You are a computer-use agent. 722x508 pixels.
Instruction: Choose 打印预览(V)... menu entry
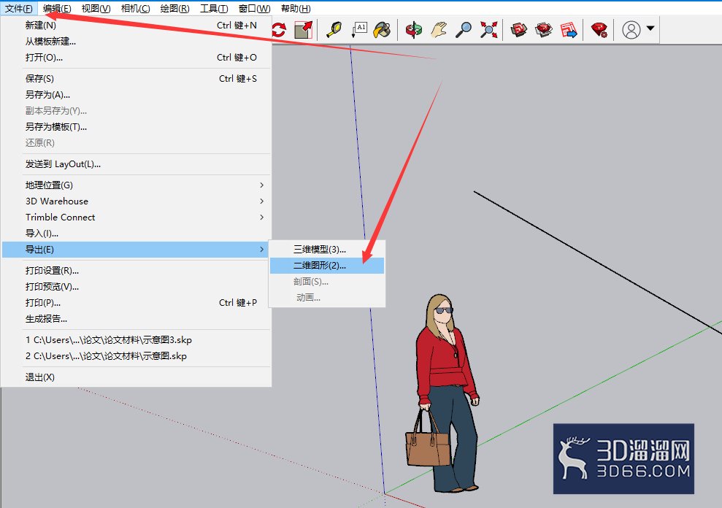137,287
